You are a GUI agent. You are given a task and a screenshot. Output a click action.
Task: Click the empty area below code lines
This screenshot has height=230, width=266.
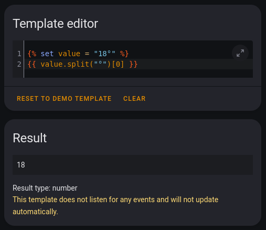click(x=139, y=74)
